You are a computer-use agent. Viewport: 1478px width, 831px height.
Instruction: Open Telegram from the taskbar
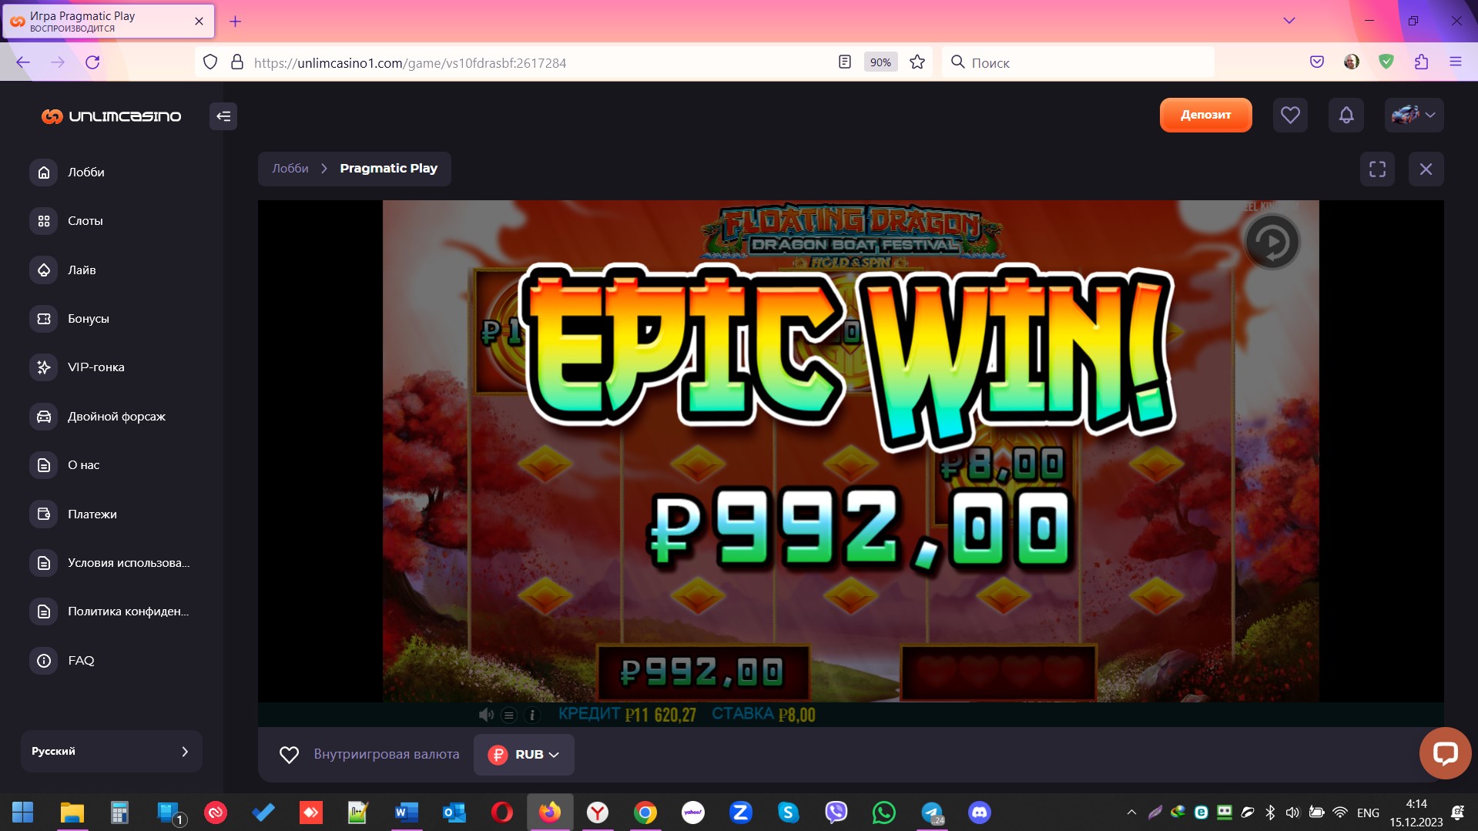(x=932, y=813)
